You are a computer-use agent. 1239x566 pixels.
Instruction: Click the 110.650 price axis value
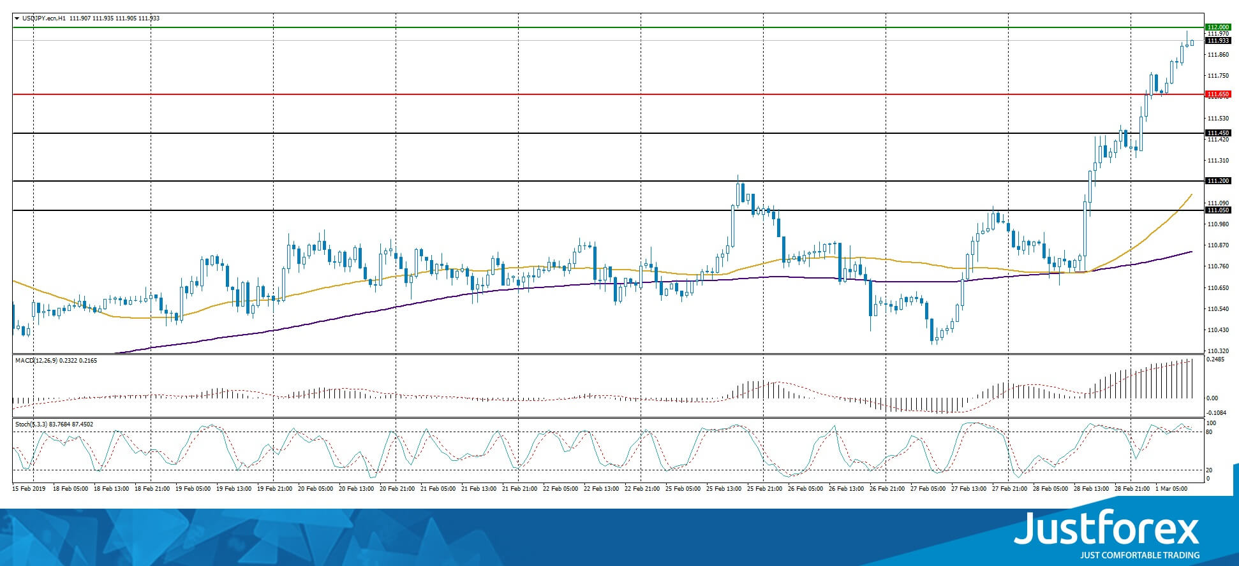coord(1219,288)
